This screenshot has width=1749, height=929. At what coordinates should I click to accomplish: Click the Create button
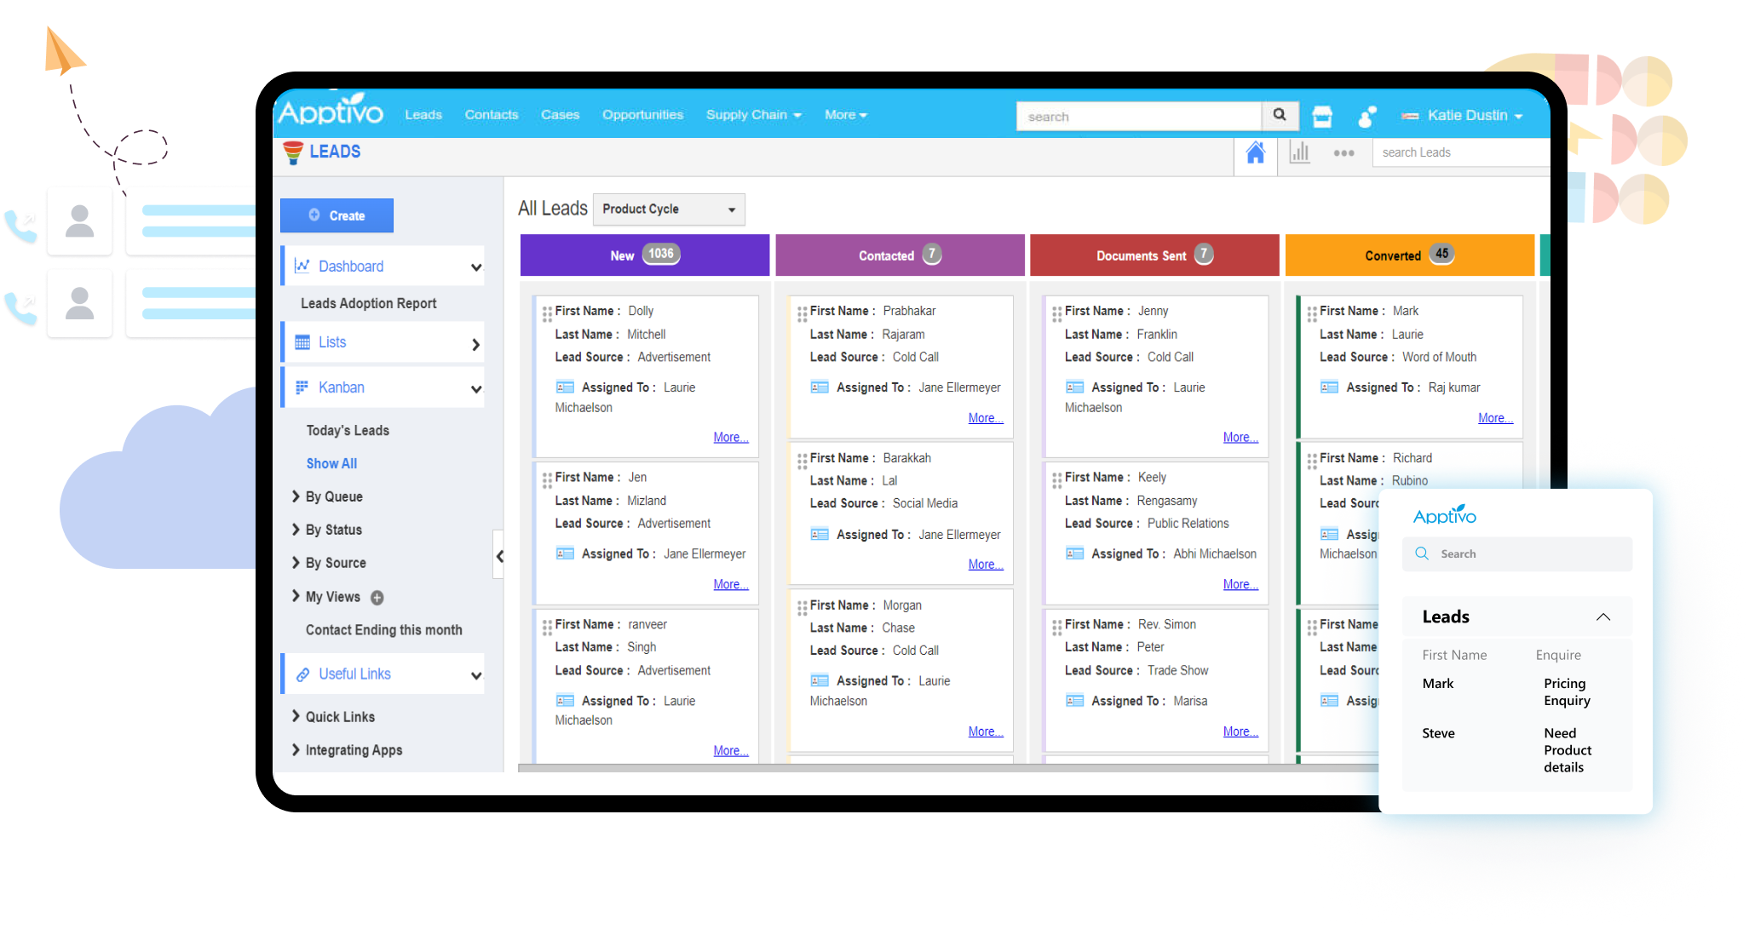[337, 215]
